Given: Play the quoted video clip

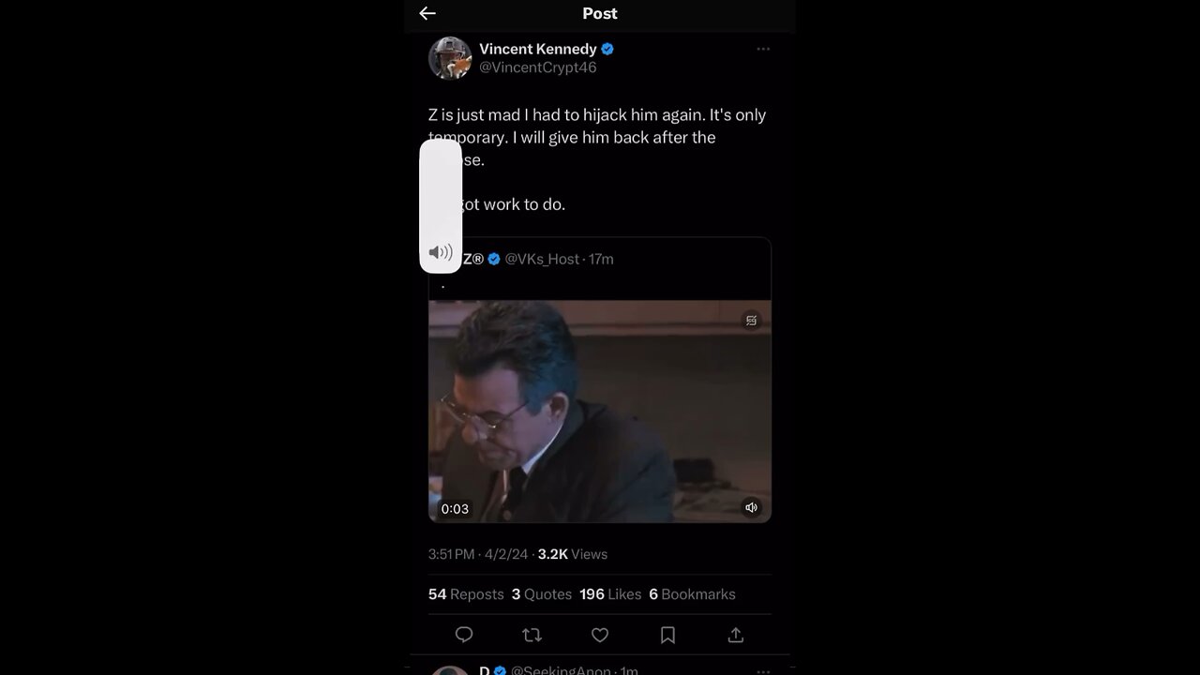Looking at the screenshot, I should 600,412.
